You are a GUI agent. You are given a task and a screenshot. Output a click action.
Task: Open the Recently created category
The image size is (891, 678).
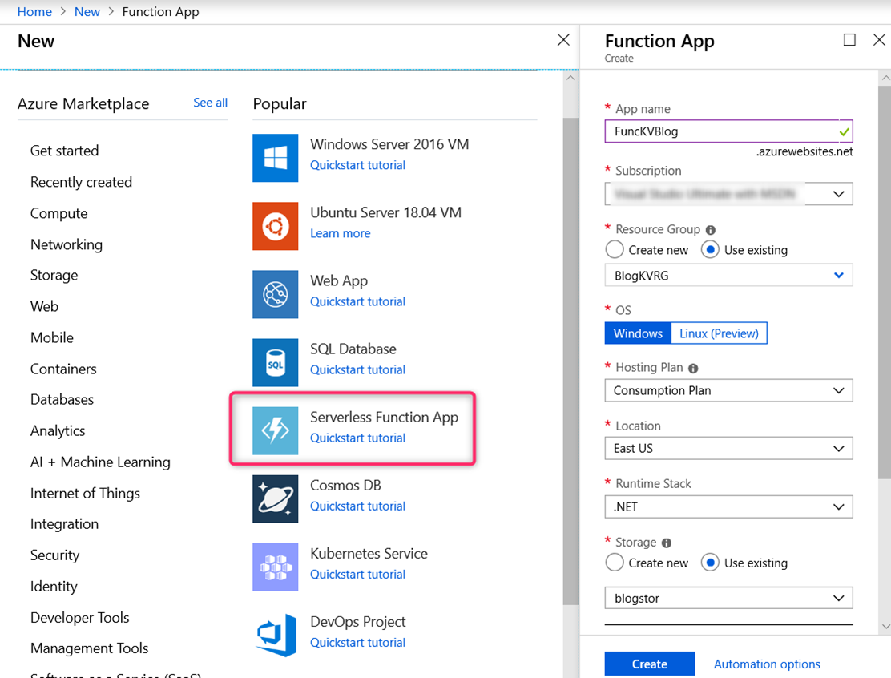pos(81,182)
